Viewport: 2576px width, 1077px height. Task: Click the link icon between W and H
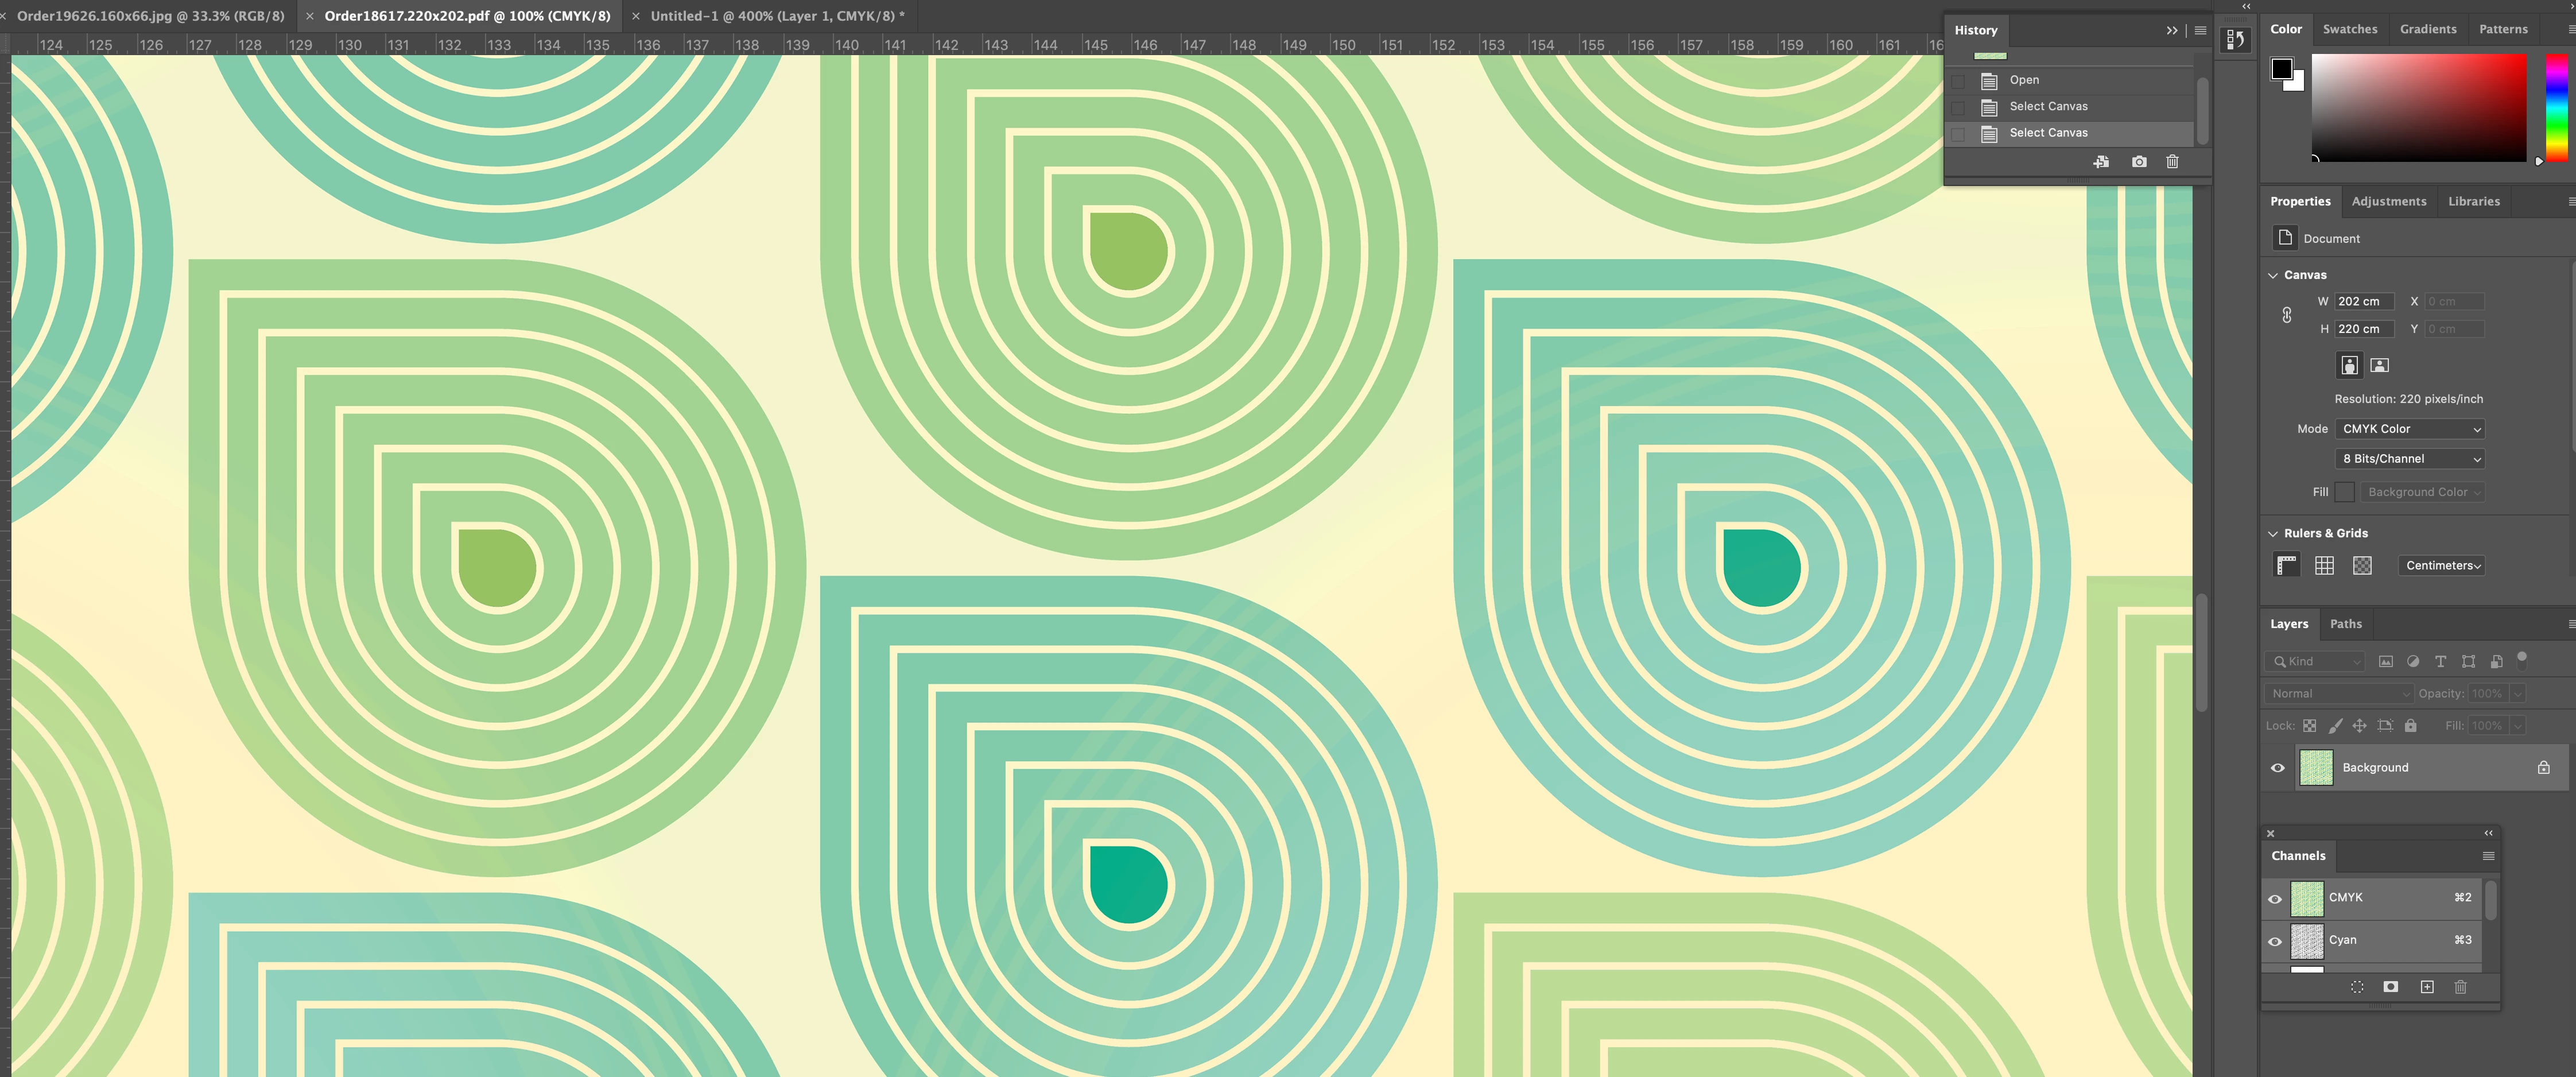point(2286,315)
